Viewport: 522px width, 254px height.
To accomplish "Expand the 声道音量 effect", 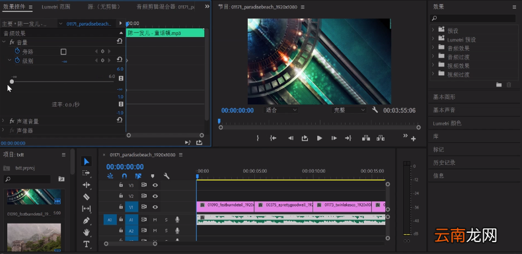I will [3, 120].
